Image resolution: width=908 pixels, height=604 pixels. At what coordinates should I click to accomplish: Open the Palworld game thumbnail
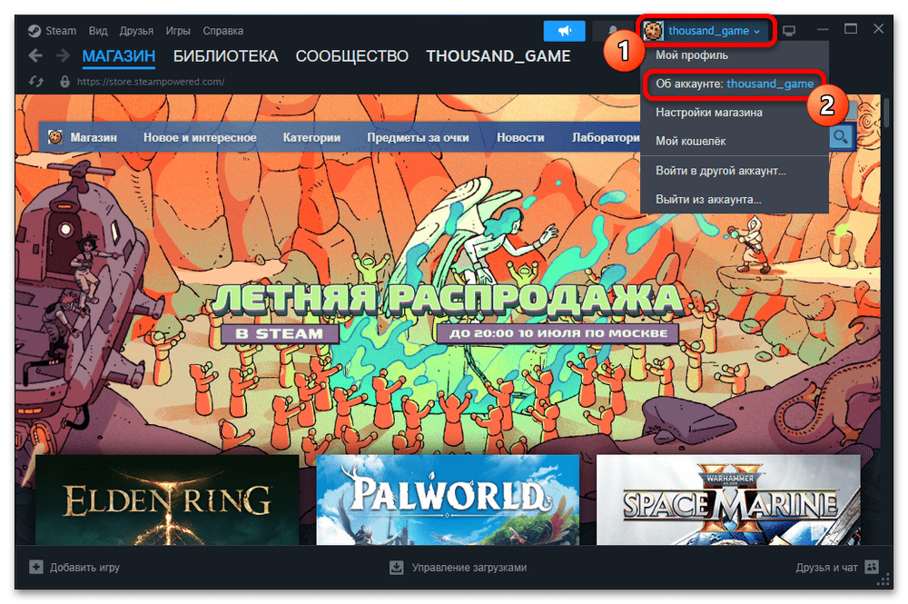[448, 498]
